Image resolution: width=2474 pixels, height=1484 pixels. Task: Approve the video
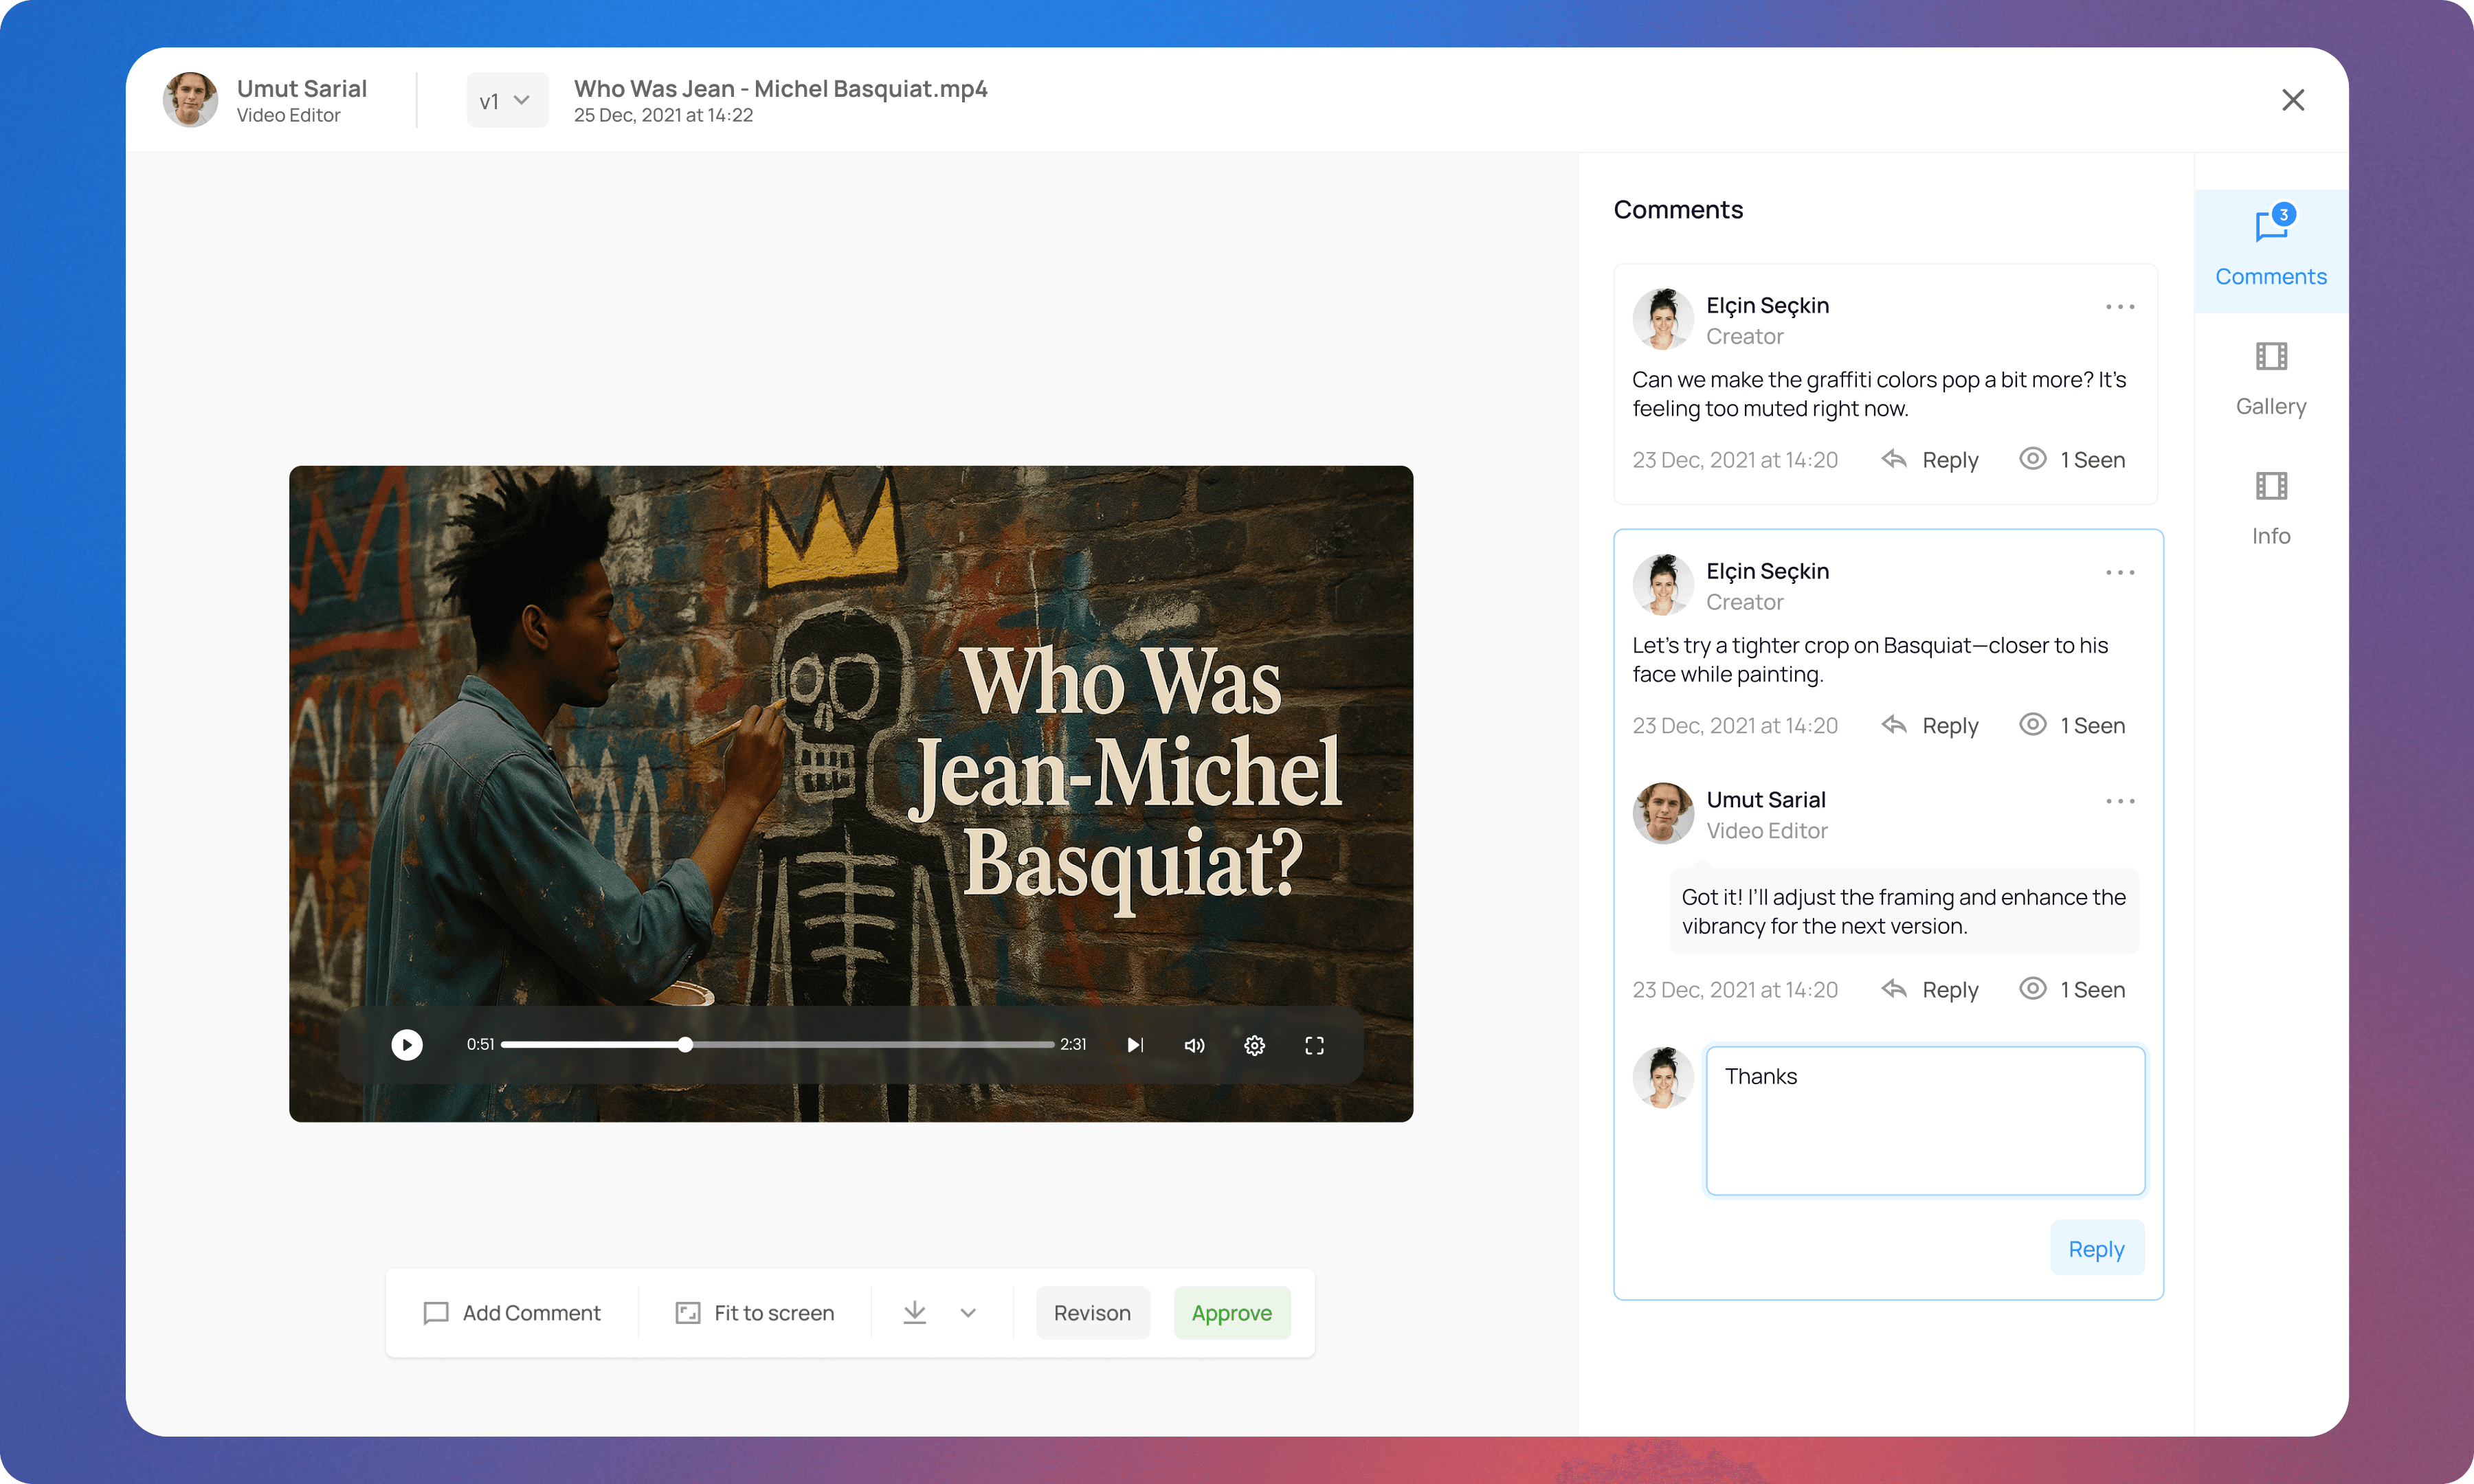click(x=1231, y=1312)
